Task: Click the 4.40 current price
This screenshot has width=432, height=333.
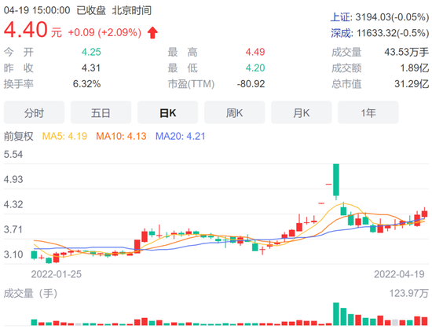Action: click(26, 30)
